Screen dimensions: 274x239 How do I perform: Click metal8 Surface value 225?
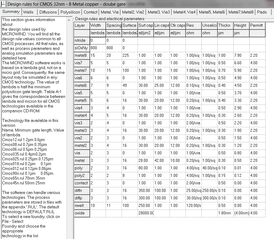[x=130, y=55]
